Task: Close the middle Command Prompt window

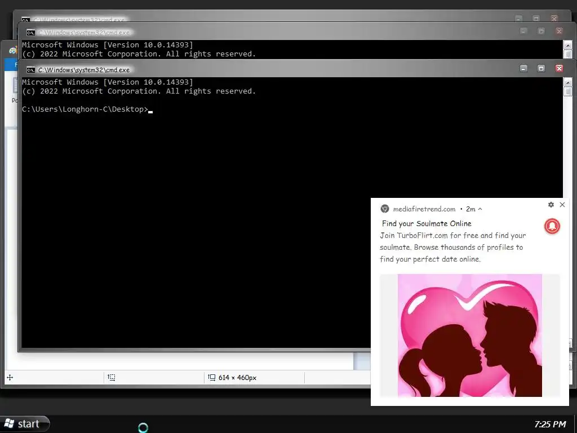Action: tap(559, 32)
